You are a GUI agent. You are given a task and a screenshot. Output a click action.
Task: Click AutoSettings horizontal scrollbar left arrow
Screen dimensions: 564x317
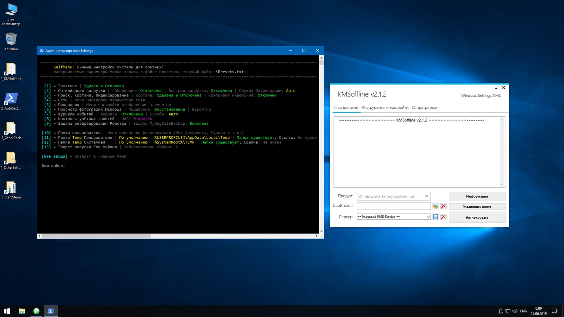pyautogui.click(x=39, y=236)
